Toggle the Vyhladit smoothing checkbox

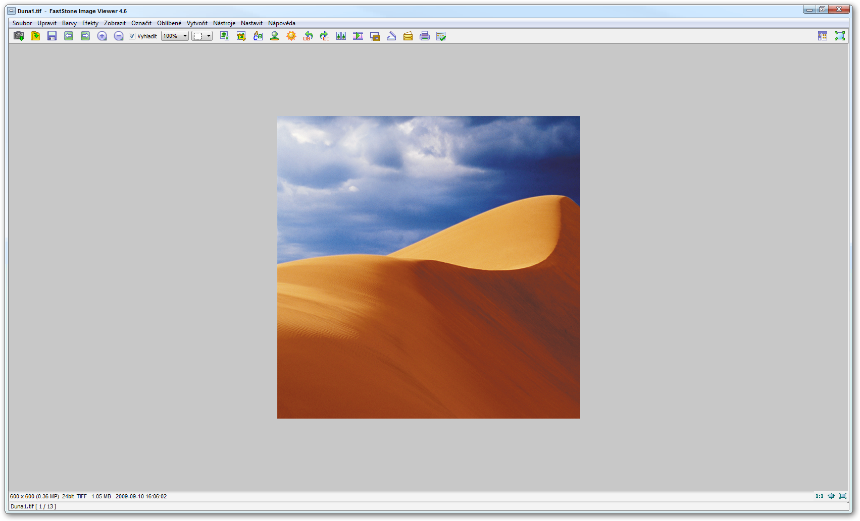click(x=132, y=36)
